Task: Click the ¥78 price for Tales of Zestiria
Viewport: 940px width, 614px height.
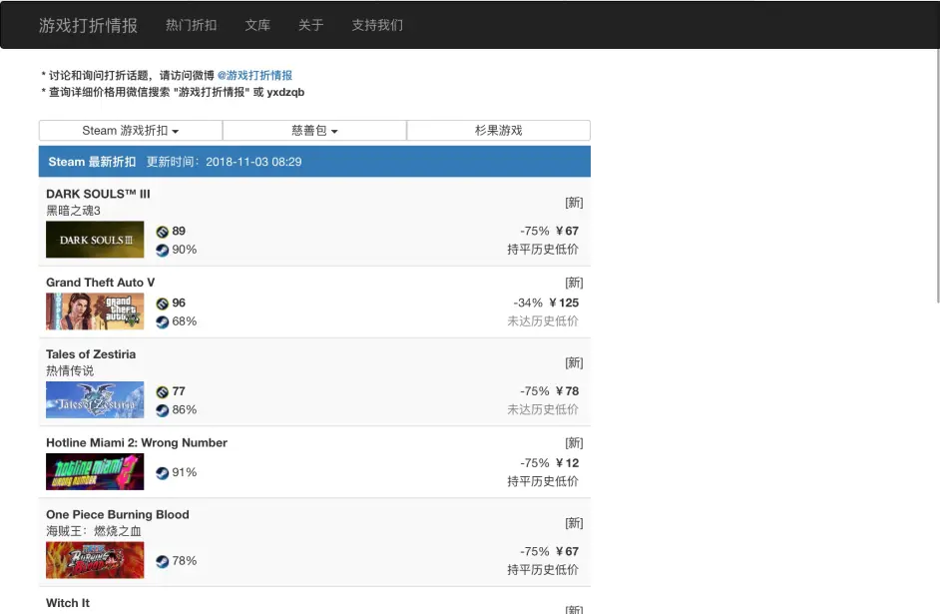Action: coord(567,391)
